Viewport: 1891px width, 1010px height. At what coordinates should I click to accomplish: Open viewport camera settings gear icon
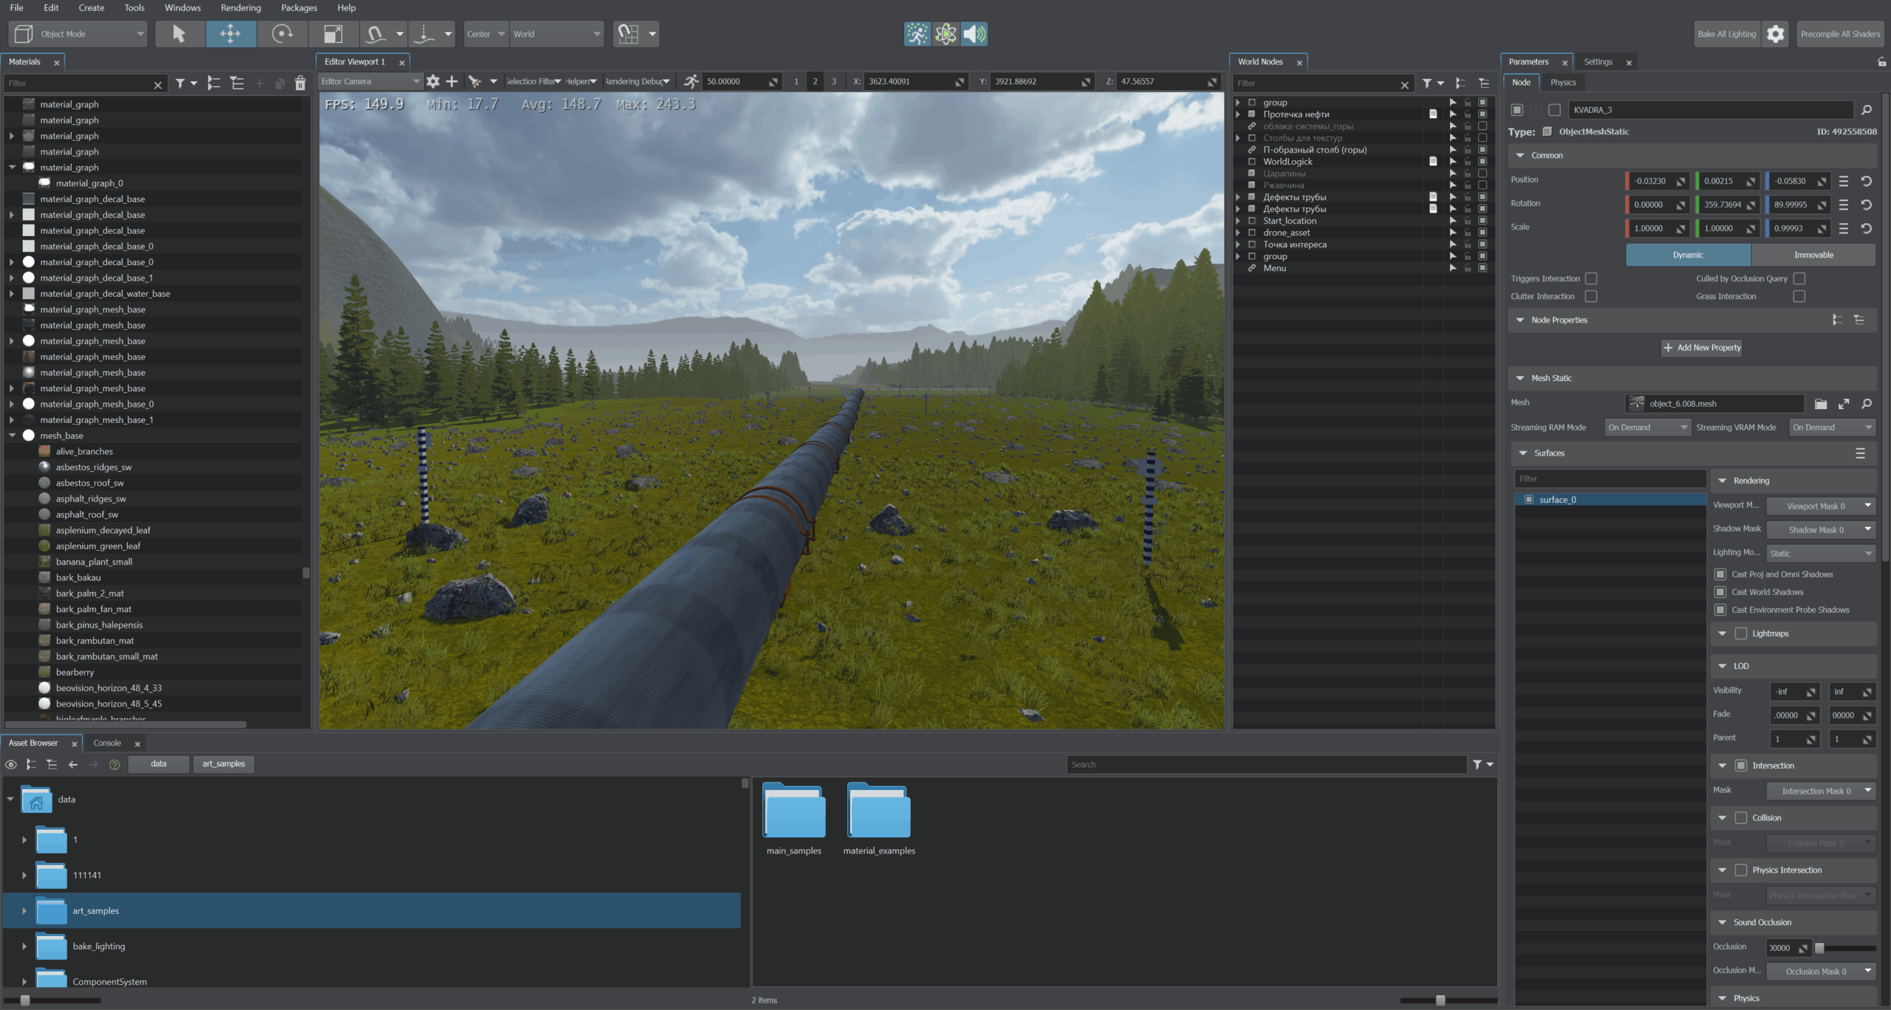click(433, 82)
